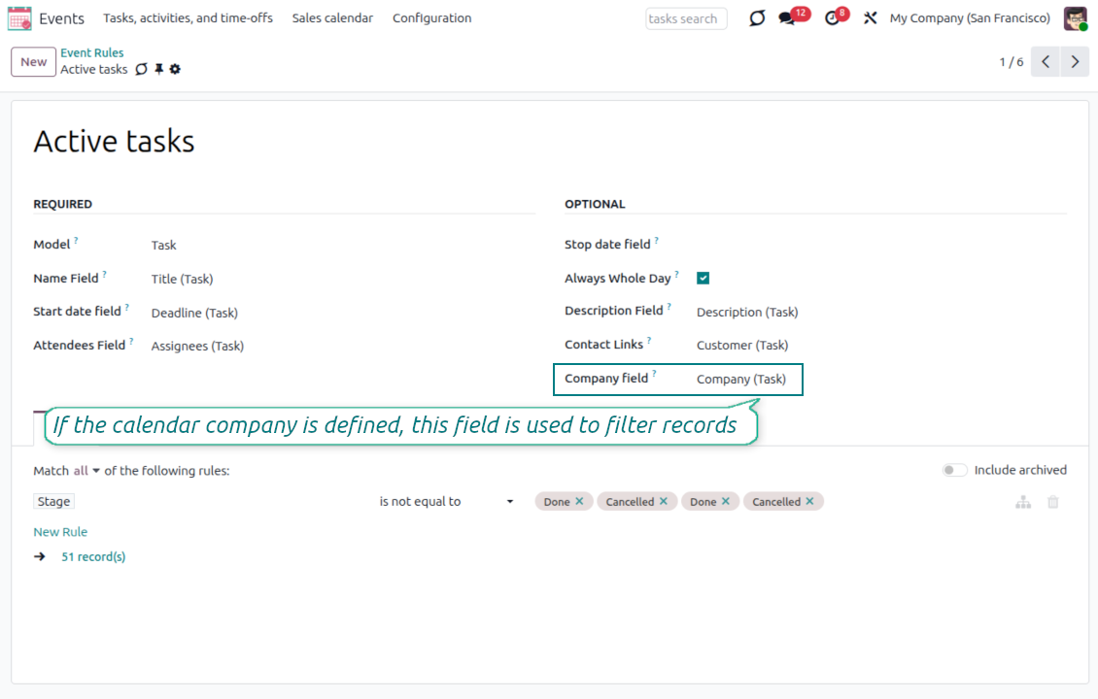This screenshot has height=699, width=1098.
Task: Open the 51 record(s) link
Action: point(93,557)
